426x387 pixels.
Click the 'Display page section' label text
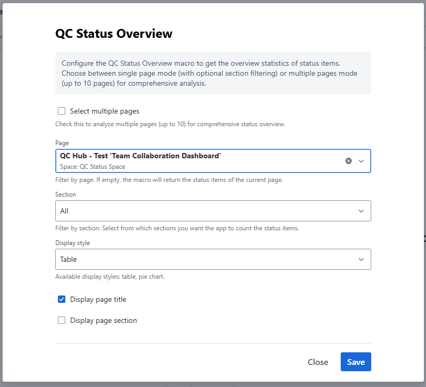tap(103, 320)
